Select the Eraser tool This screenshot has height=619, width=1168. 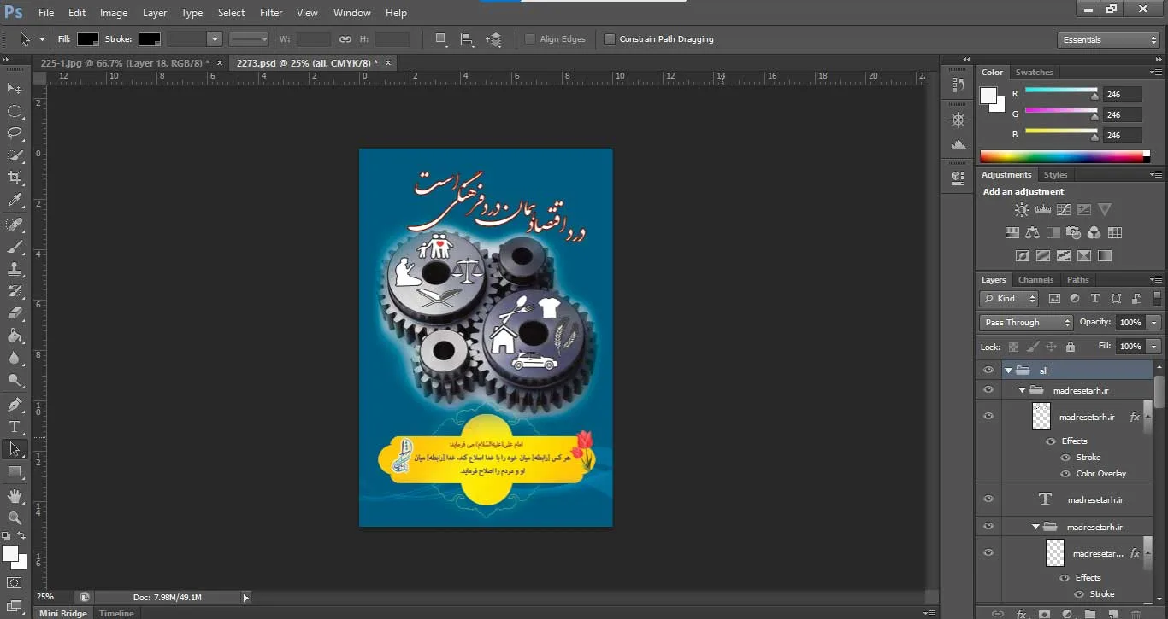15,313
